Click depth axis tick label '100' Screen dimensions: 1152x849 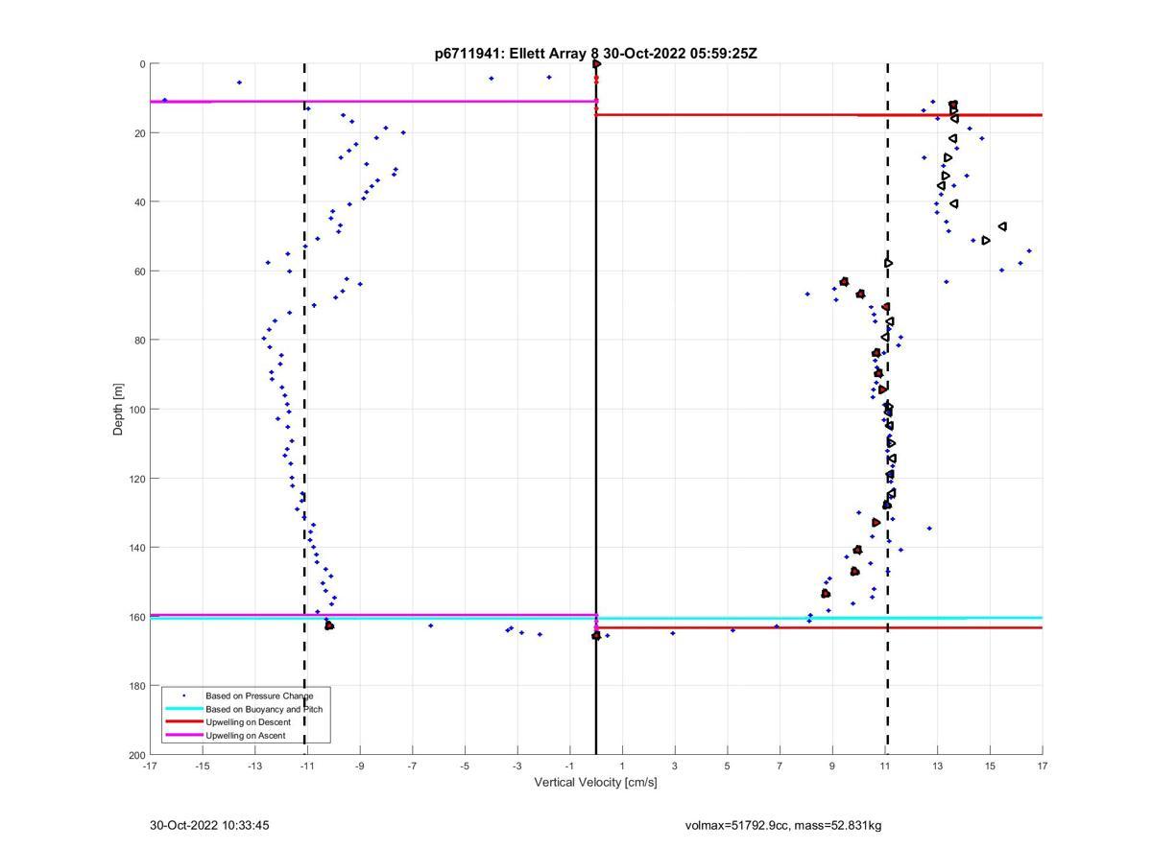pyautogui.click(x=136, y=410)
